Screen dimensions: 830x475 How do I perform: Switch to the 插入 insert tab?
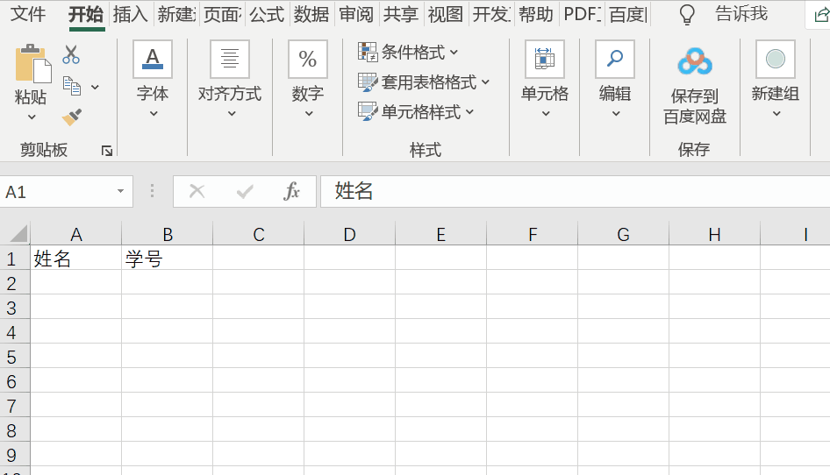(130, 14)
